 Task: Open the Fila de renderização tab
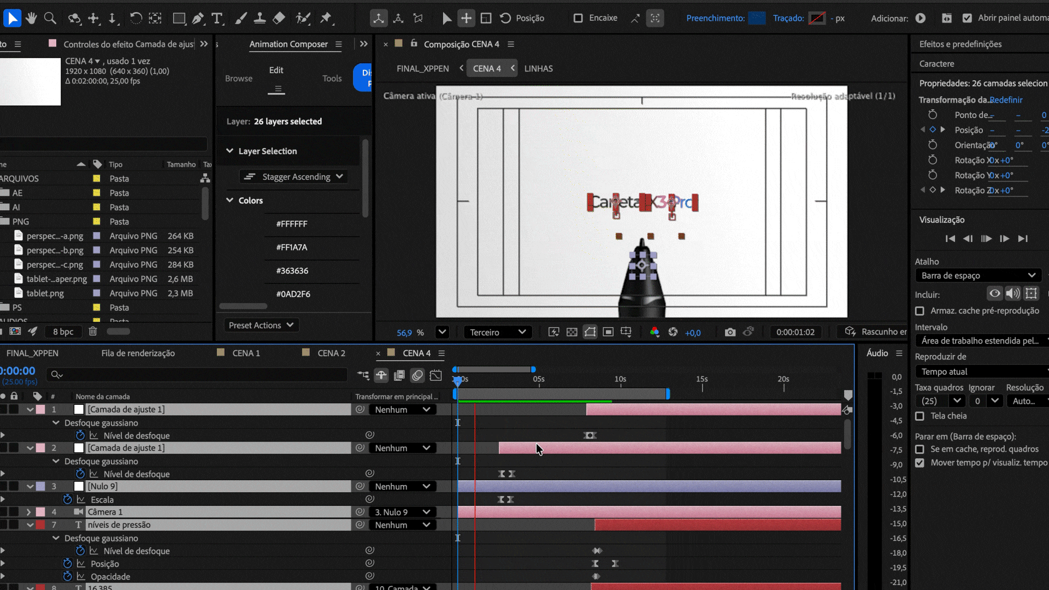(138, 353)
